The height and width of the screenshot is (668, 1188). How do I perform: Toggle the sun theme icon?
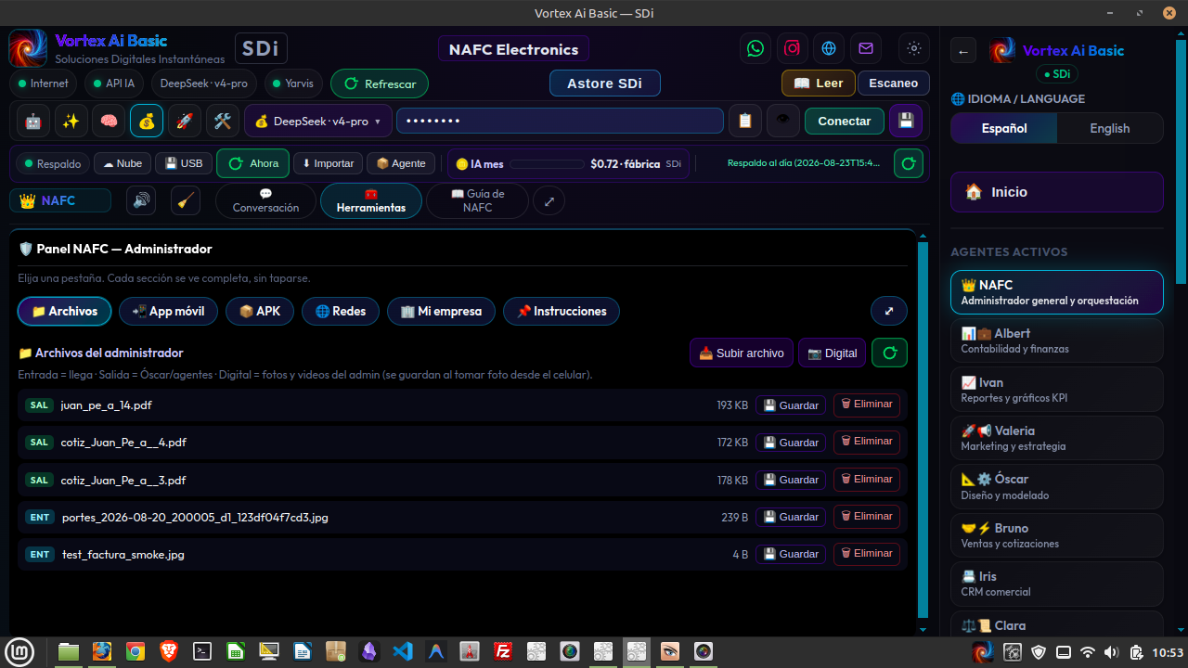coord(914,48)
